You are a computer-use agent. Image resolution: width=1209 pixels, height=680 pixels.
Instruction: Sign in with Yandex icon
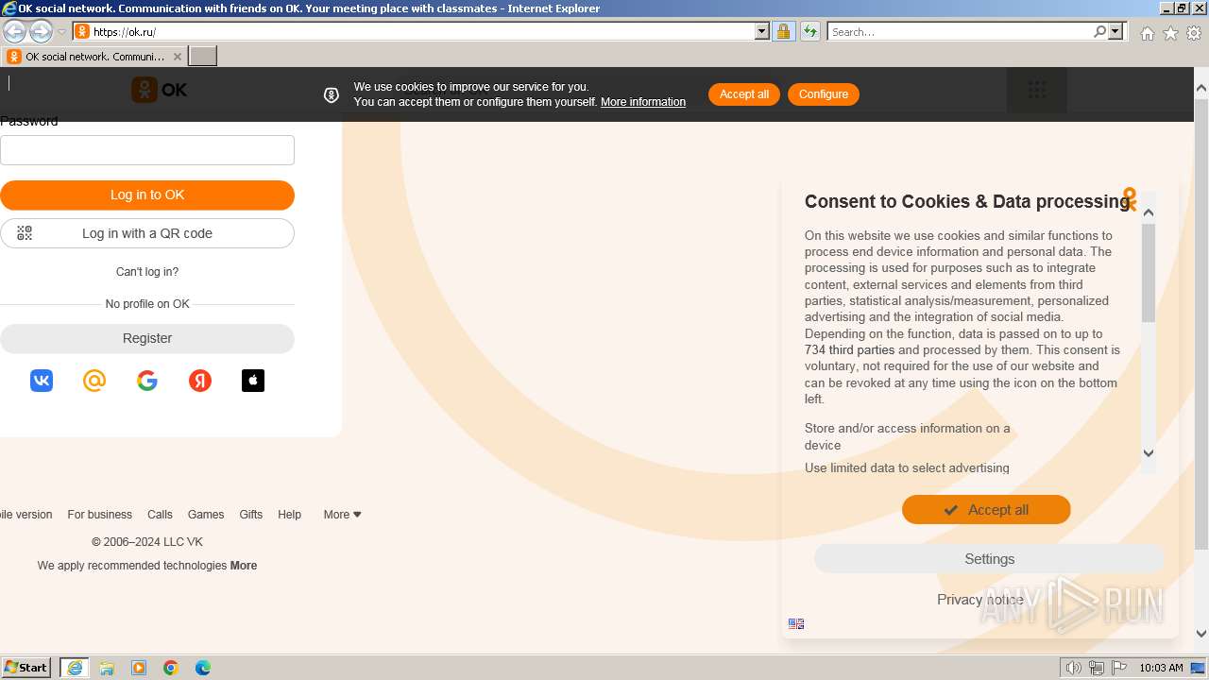[x=200, y=381]
